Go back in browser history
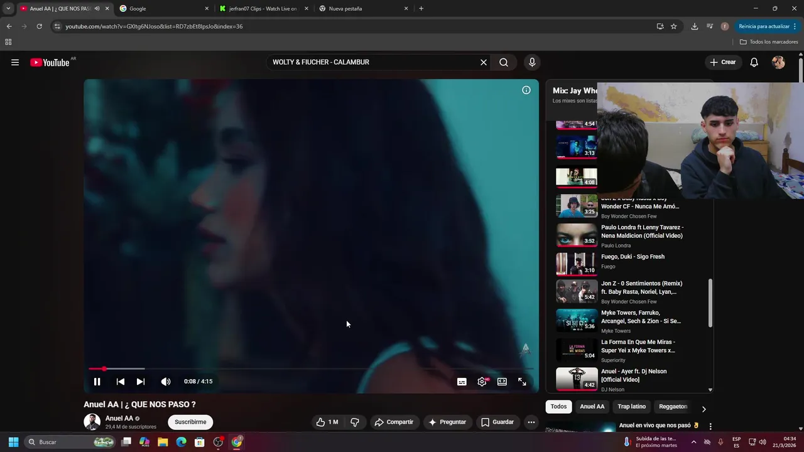Screen dimensions: 804x452 9,26
